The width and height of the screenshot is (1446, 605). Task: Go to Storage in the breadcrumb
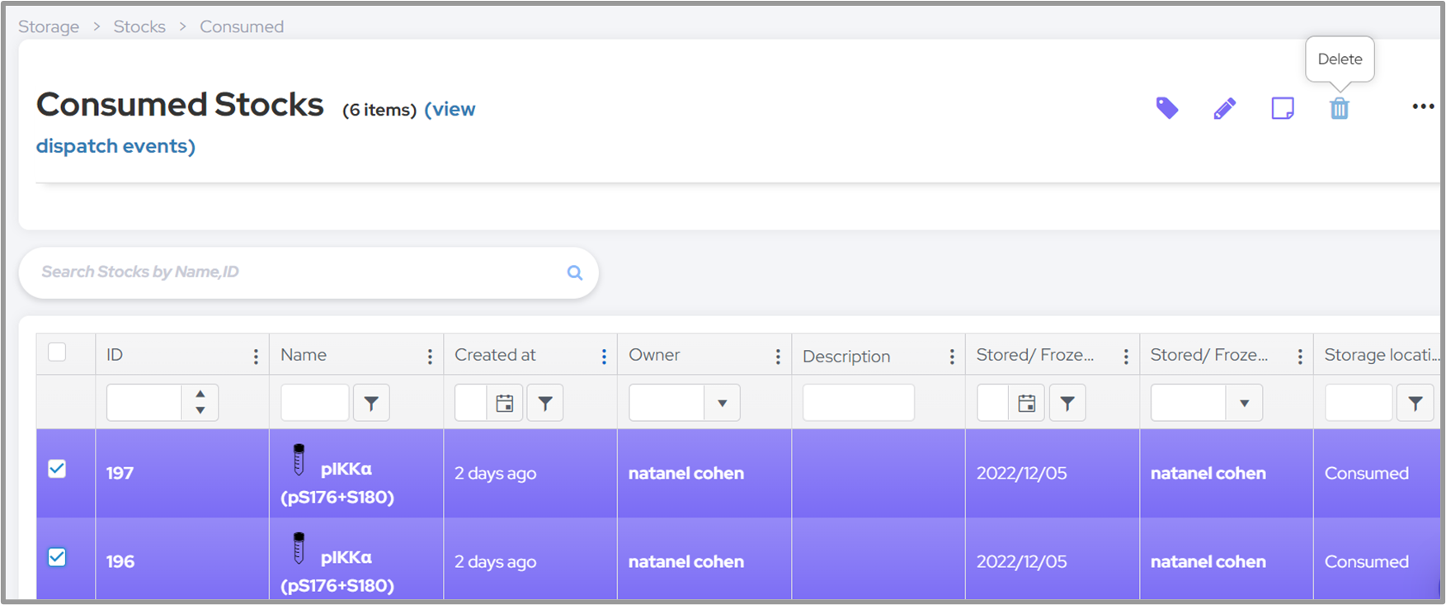[x=49, y=26]
